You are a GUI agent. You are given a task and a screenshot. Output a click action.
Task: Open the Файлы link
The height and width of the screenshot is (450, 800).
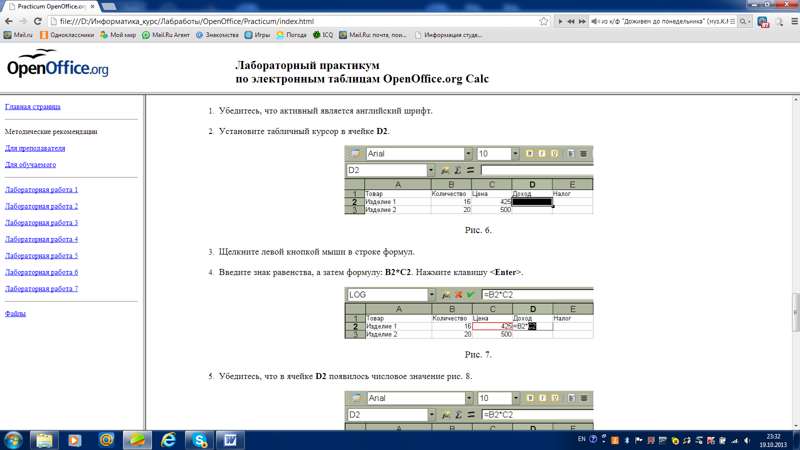(15, 313)
